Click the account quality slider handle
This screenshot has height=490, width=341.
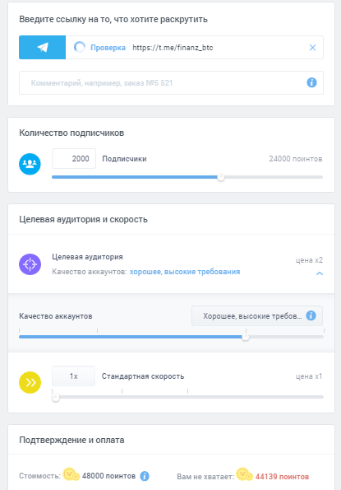coord(246,337)
